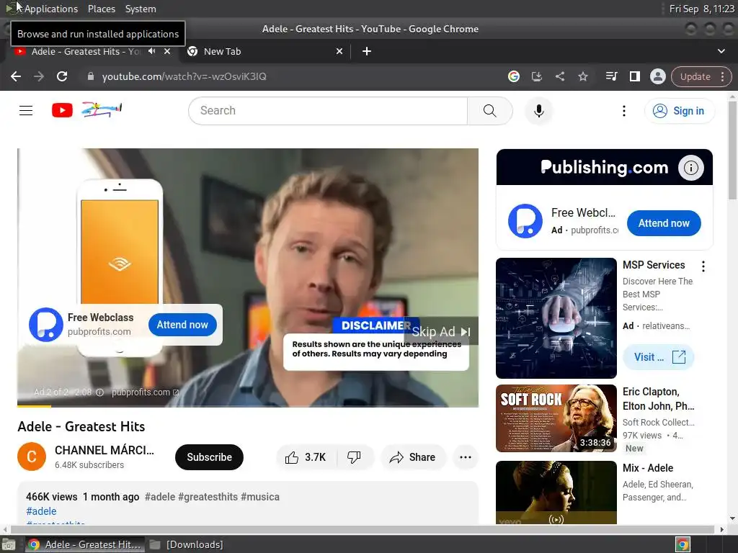Open a new tab with plus button

click(367, 51)
